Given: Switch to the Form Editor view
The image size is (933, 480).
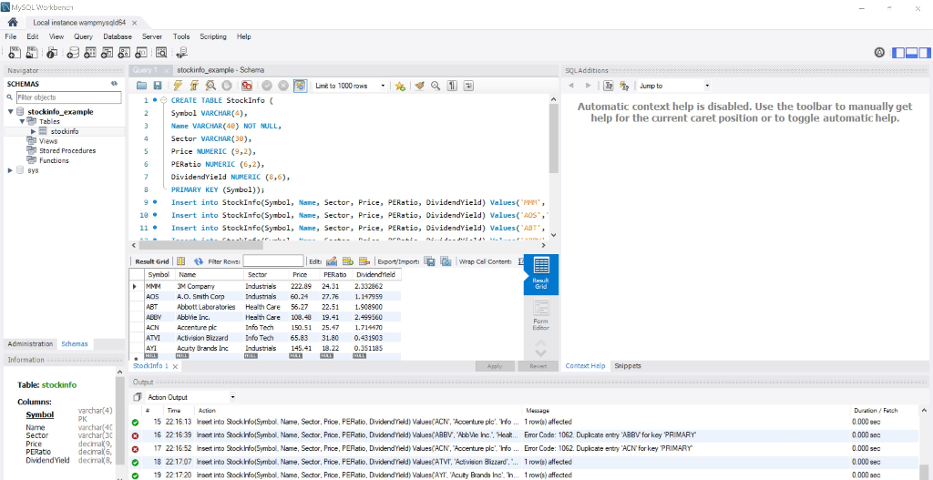Looking at the screenshot, I should click(541, 315).
